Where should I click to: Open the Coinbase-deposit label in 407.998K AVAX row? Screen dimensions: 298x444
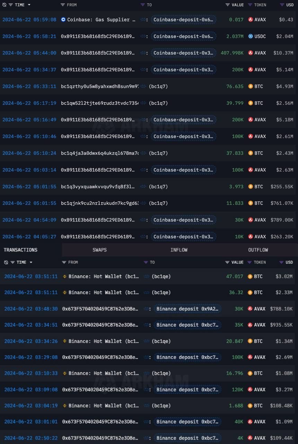183,53
